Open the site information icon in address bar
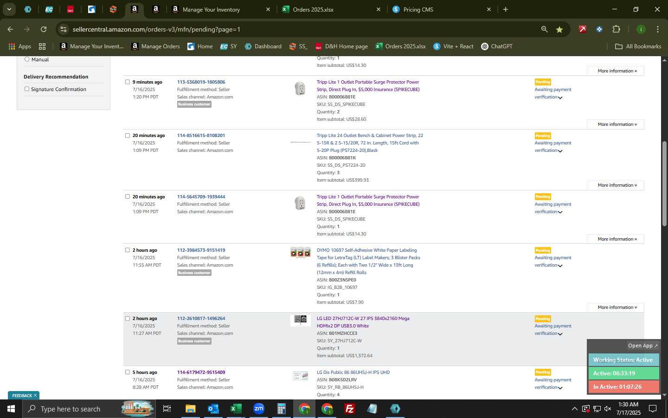Viewport: 668px width, 418px height. click(64, 29)
